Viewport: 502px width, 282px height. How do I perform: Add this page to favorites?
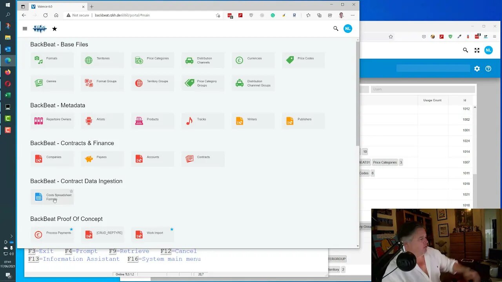[218, 15]
